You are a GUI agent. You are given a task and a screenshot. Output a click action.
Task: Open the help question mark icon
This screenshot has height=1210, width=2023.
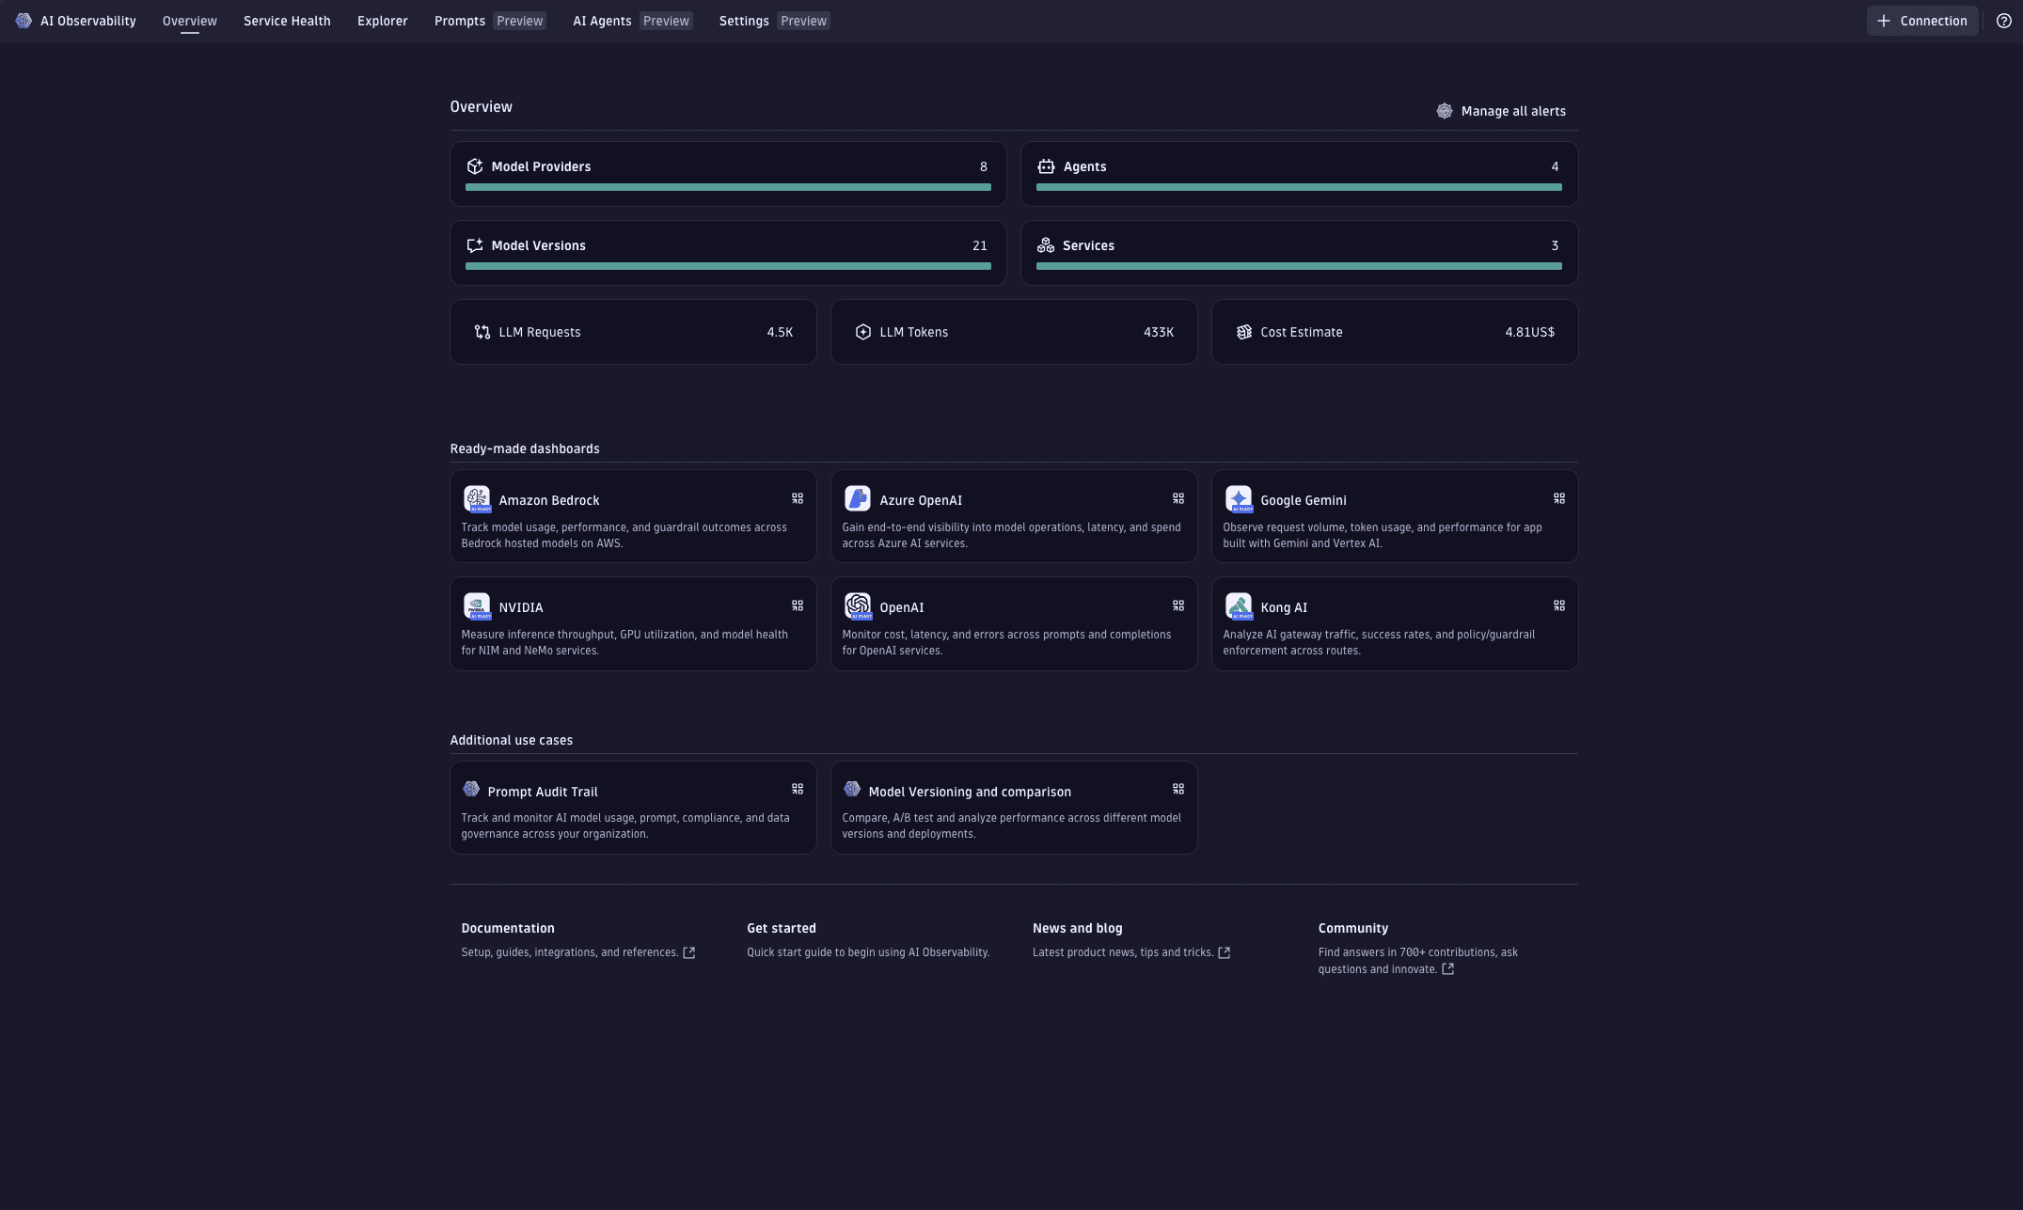coord(2004,21)
